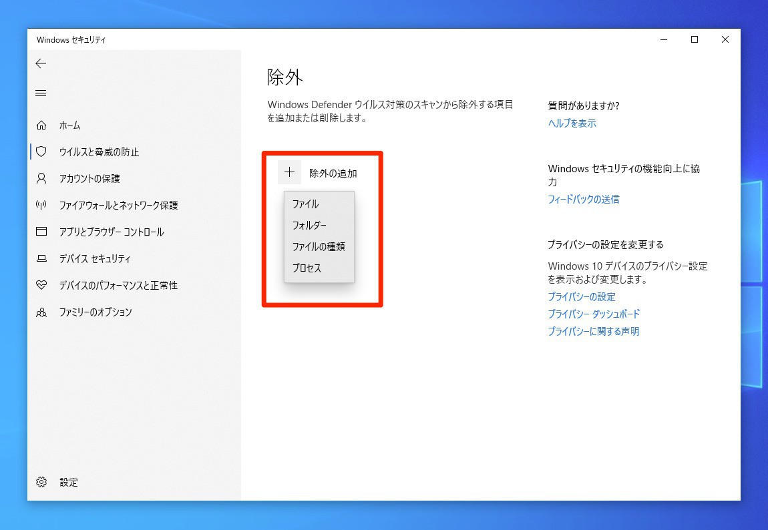Image resolution: width=768 pixels, height=530 pixels.
Task: Open the プライバシーの設定 link
Action: [581, 297]
